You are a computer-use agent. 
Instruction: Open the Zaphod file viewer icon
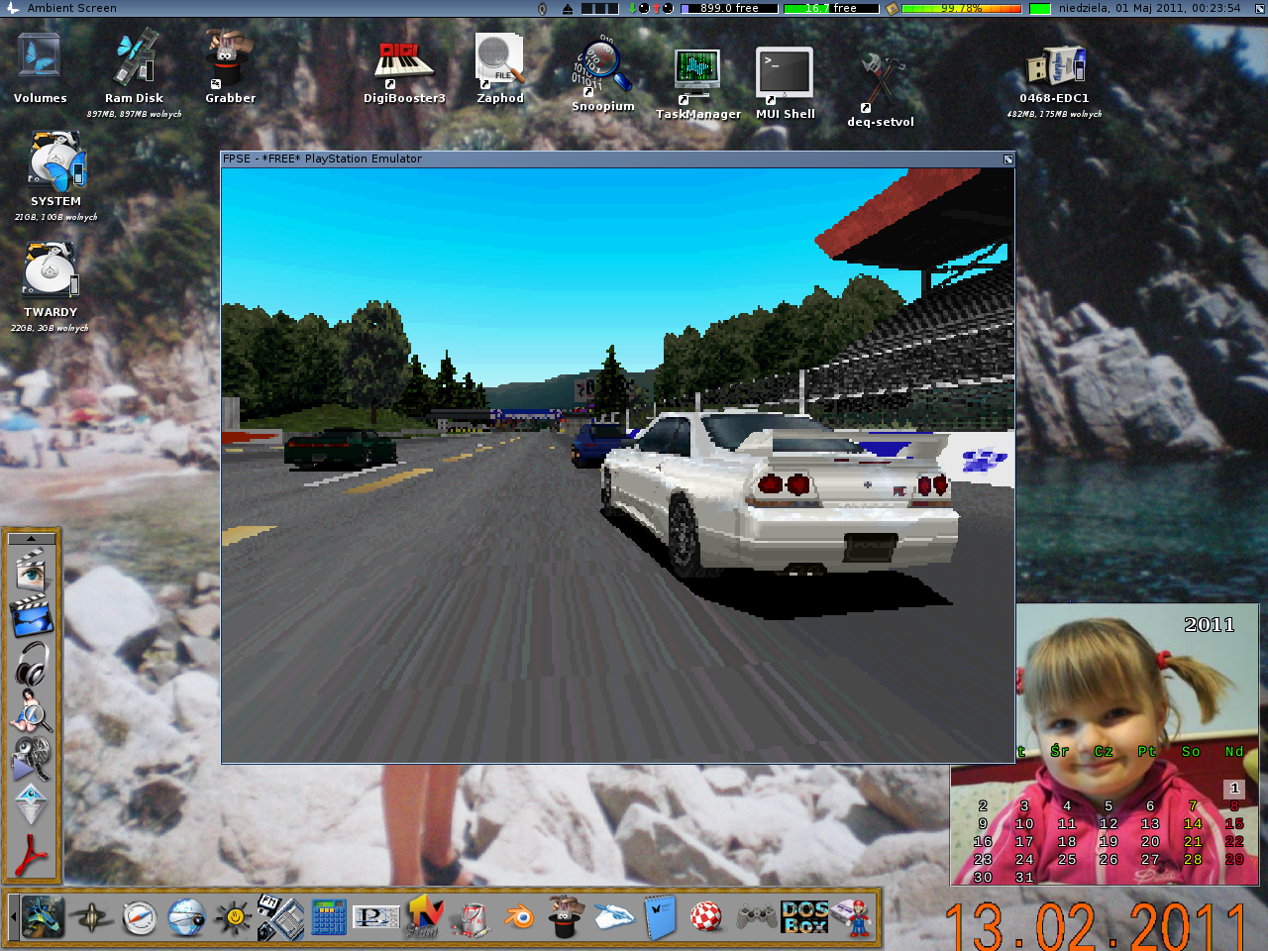(x=499, y=59)
